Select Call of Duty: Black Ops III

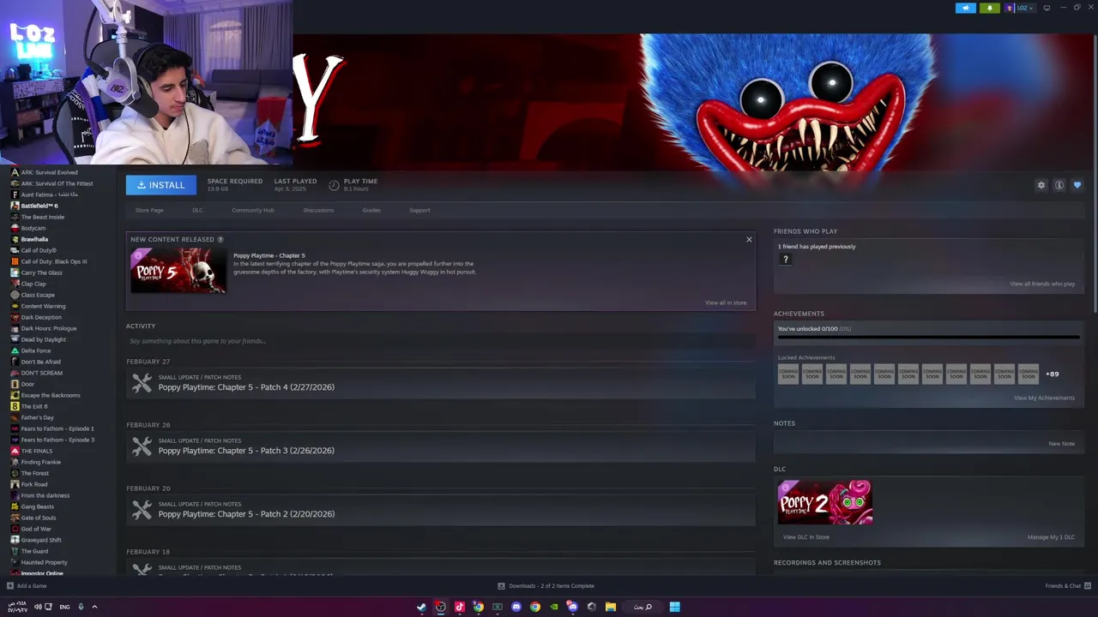point(54,261)
